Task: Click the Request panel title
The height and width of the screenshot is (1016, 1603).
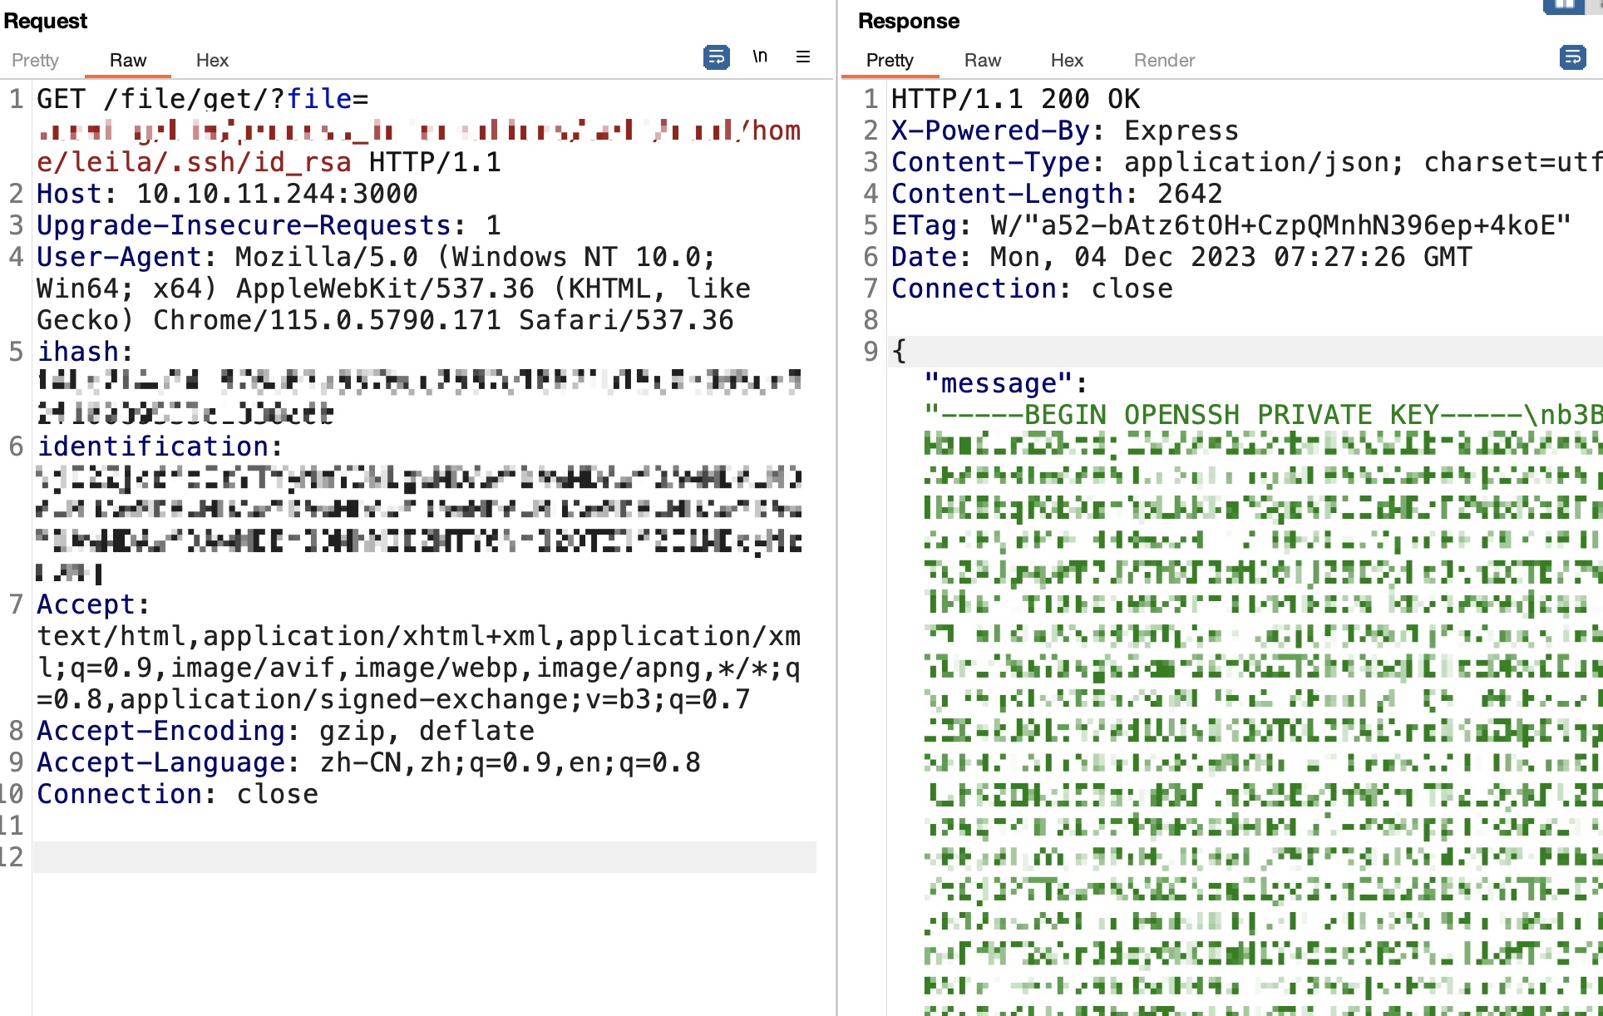Action: [x=45, y=21]
